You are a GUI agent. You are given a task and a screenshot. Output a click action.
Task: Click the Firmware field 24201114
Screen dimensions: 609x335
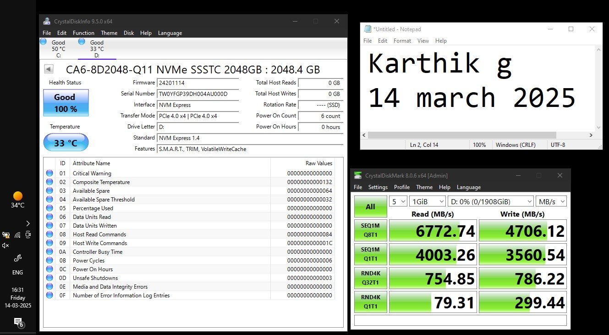198,83
